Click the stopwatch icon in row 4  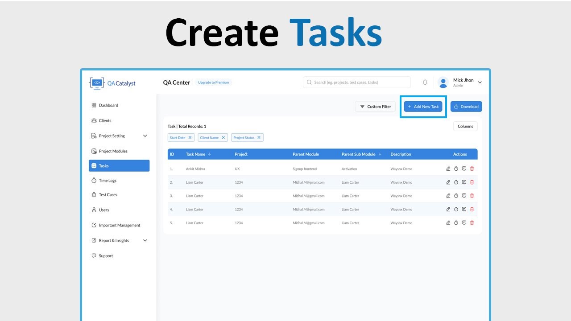pos(456,209)
